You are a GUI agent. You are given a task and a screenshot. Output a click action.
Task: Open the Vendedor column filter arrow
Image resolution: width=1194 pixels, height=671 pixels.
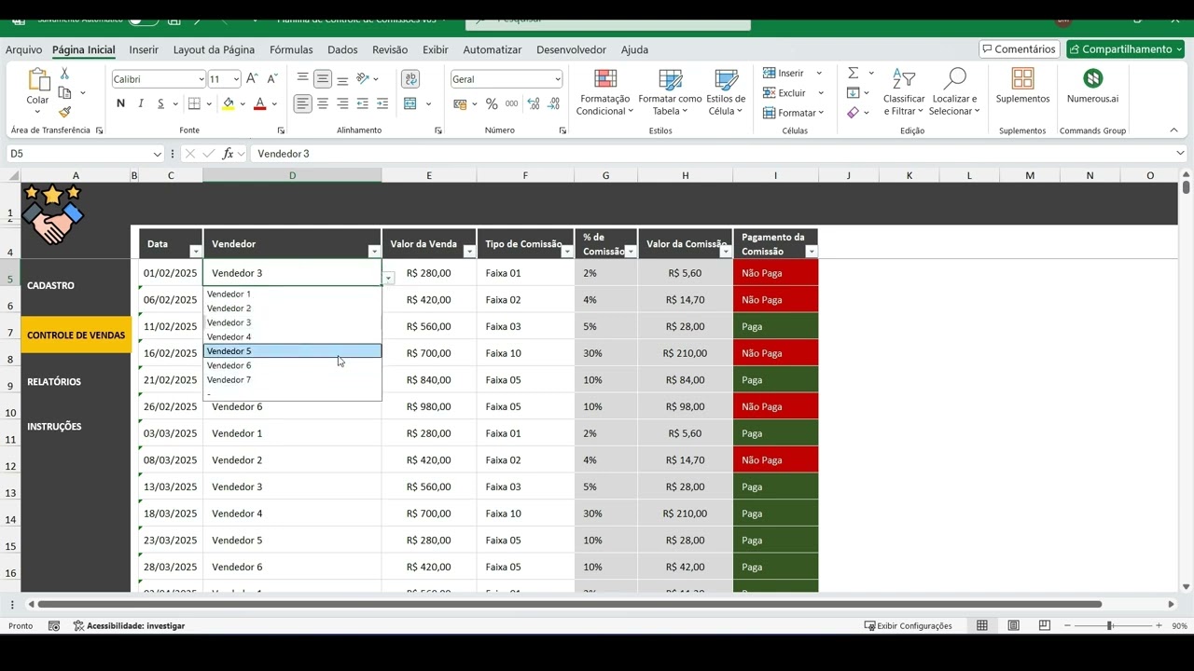374,252
